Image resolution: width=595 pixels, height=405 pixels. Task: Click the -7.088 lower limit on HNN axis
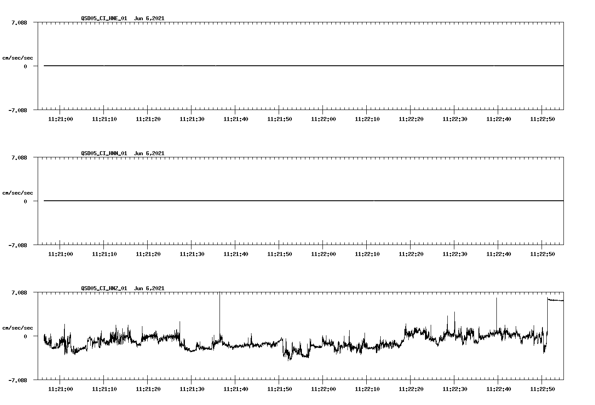tap(18, 245)
